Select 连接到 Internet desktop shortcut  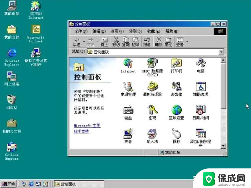click(36, 10)
